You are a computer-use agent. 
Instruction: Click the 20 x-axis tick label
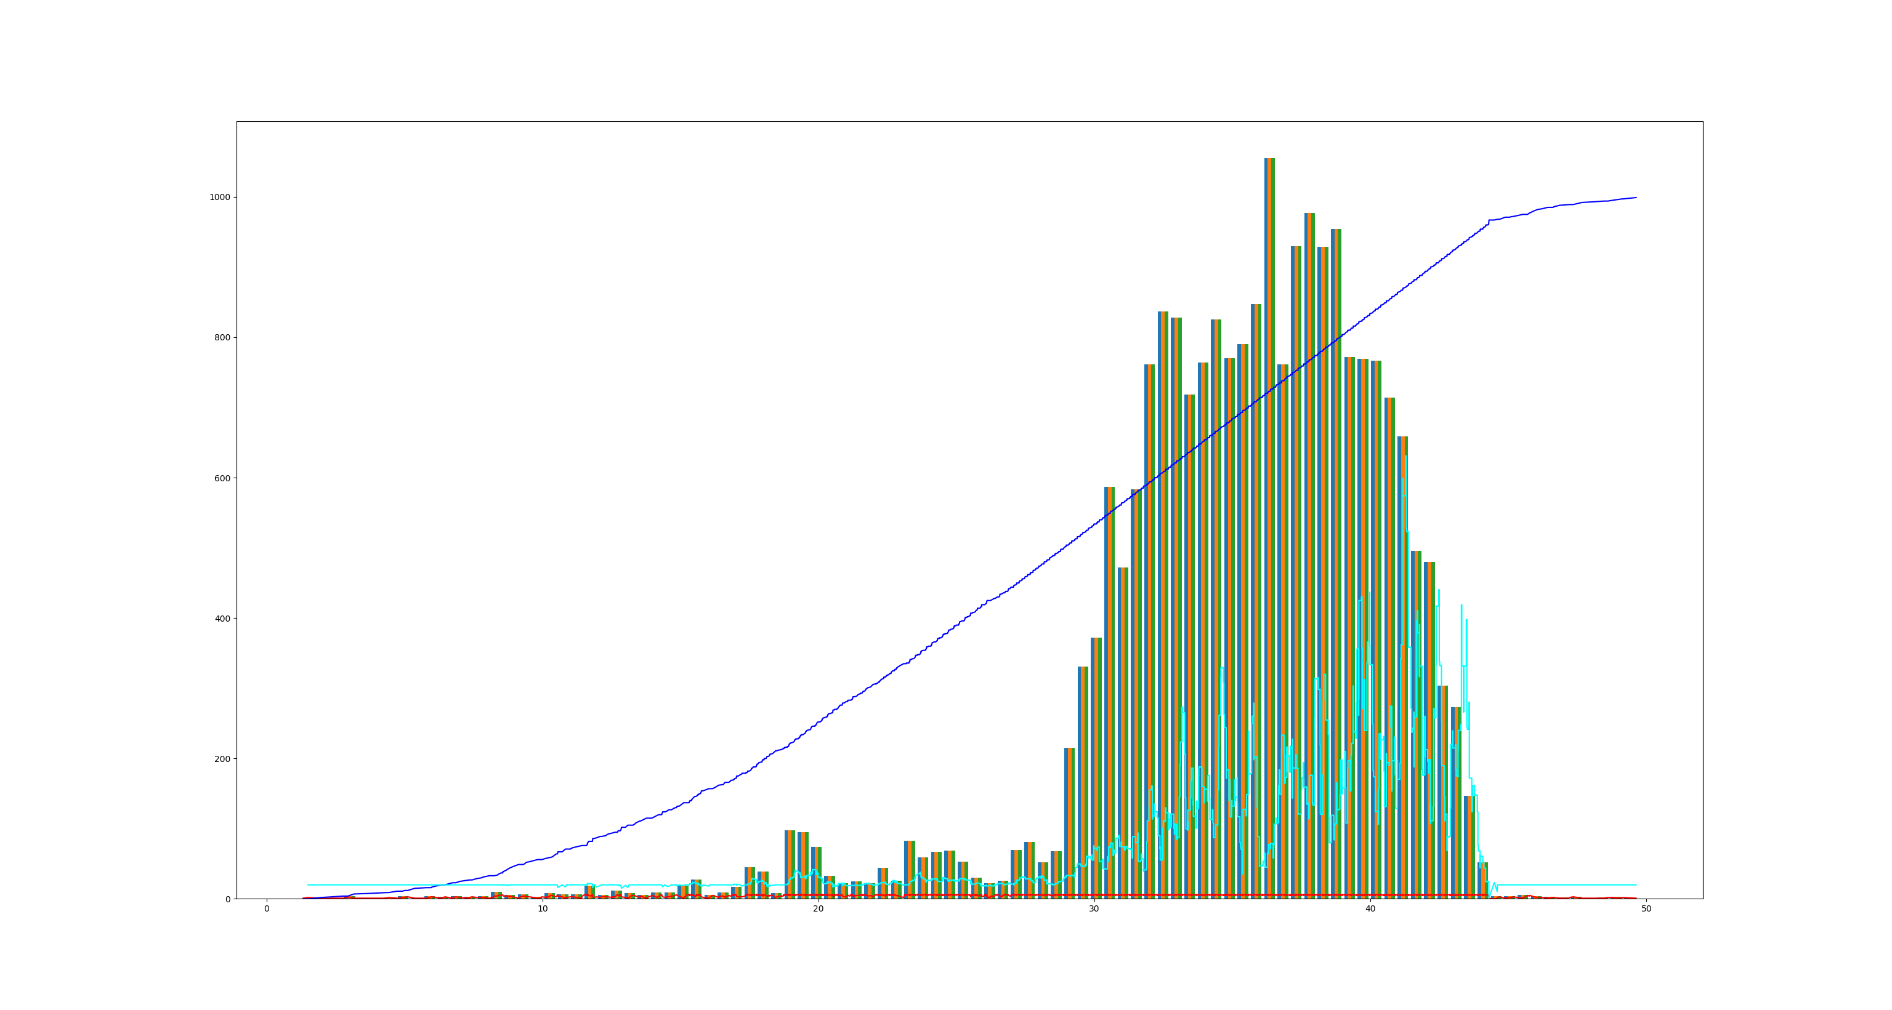818,908
